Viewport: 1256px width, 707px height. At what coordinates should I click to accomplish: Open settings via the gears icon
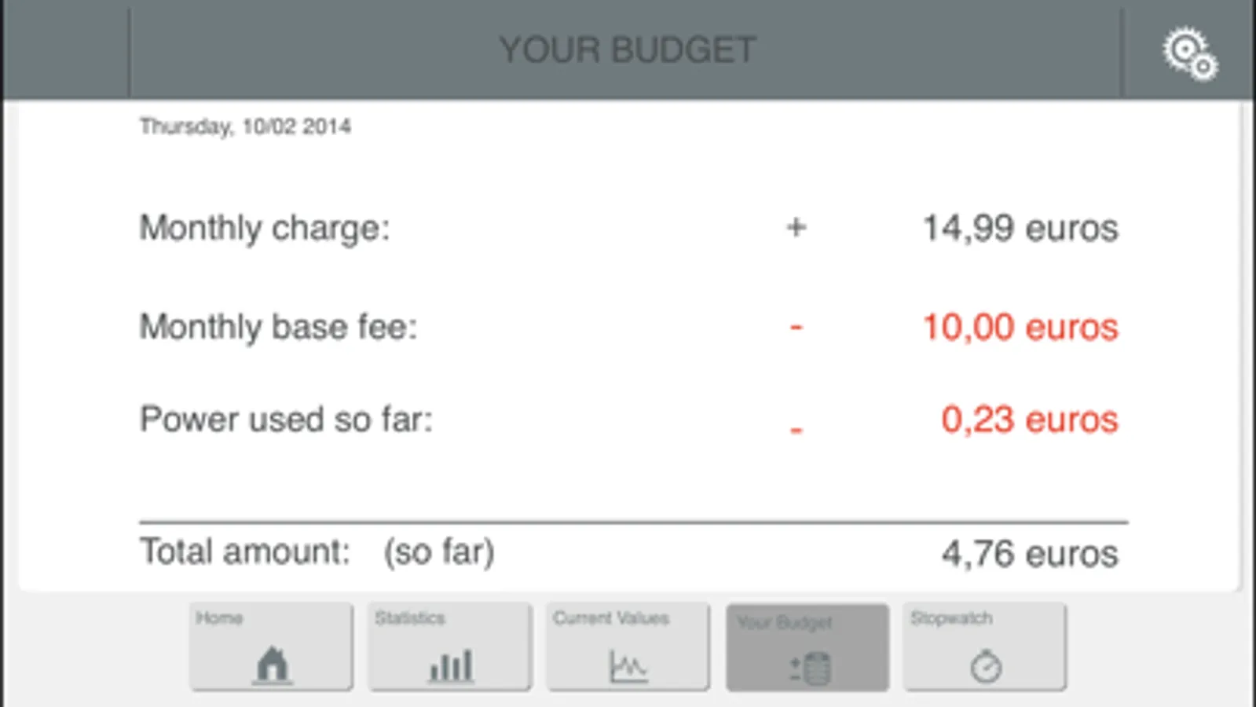click(1189, 53)
